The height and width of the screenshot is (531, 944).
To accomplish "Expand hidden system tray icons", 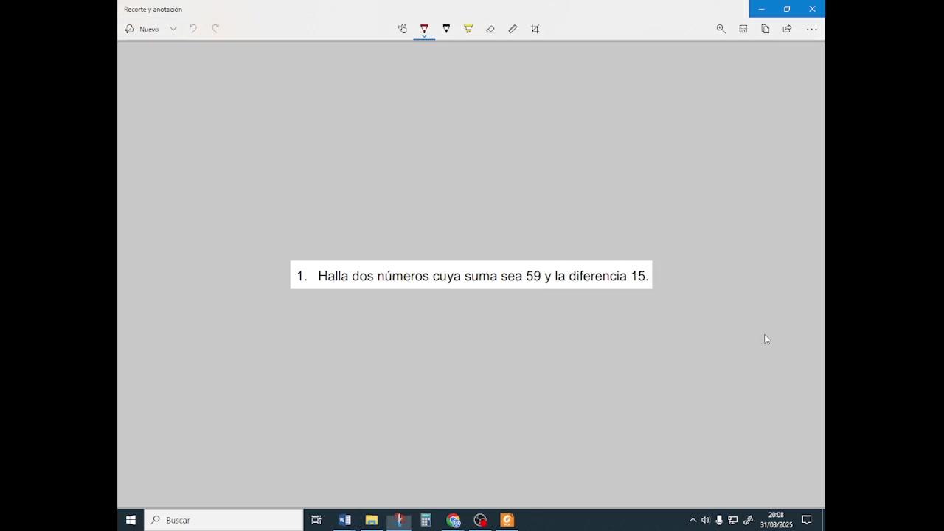I will coord(693,520).
